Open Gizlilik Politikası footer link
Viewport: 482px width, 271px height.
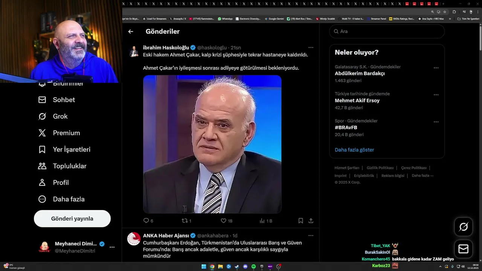[380, 168]
